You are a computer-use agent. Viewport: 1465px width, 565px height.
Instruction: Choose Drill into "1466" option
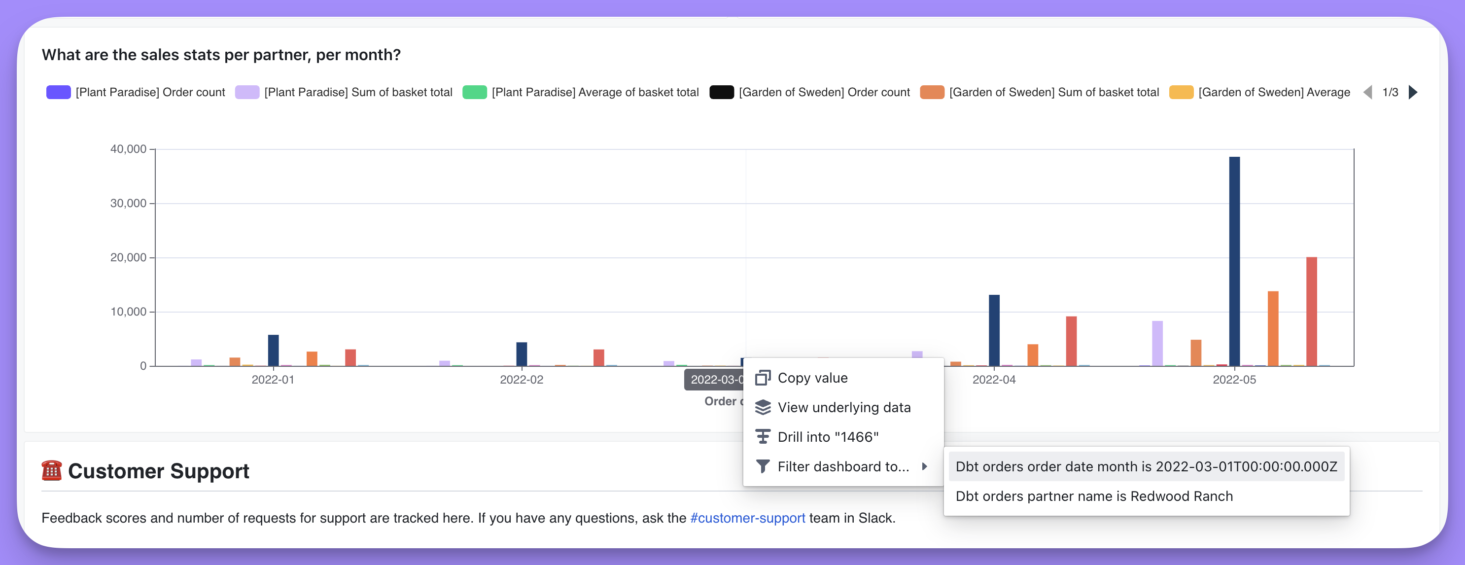point(828,437)
